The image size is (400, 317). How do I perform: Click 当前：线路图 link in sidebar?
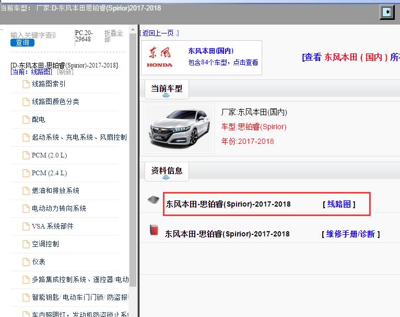click(31, 72)
